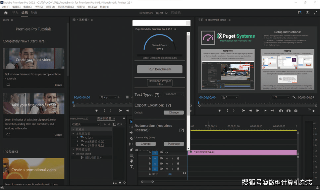Toggle lock on track V1
Image resolution: width=320 pixels, height=190 pixels.
[150, 153]
